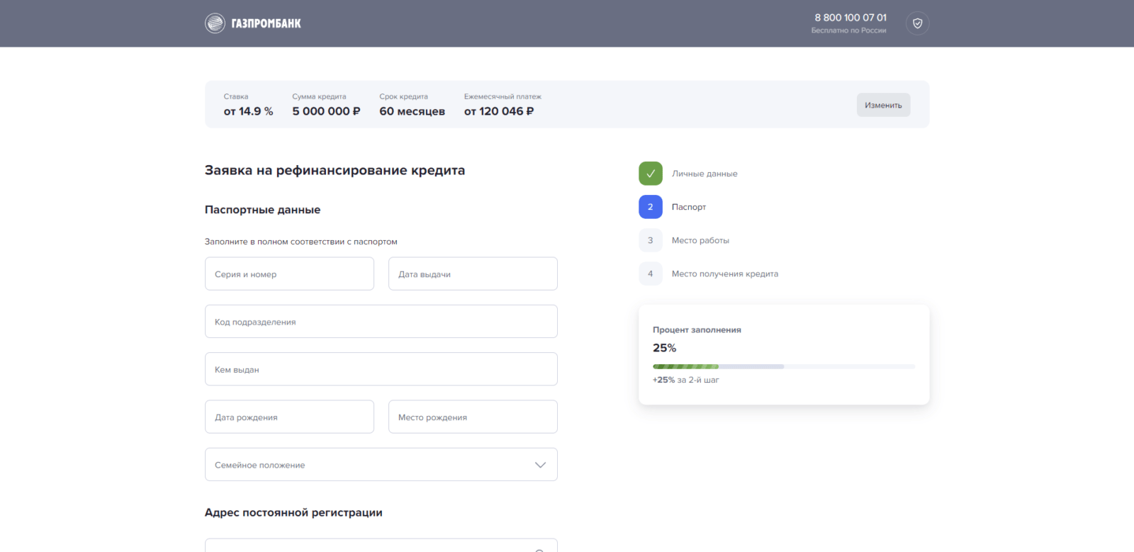
Task: Click the Паспортные данные heading
Action: (x=262, y=210)
